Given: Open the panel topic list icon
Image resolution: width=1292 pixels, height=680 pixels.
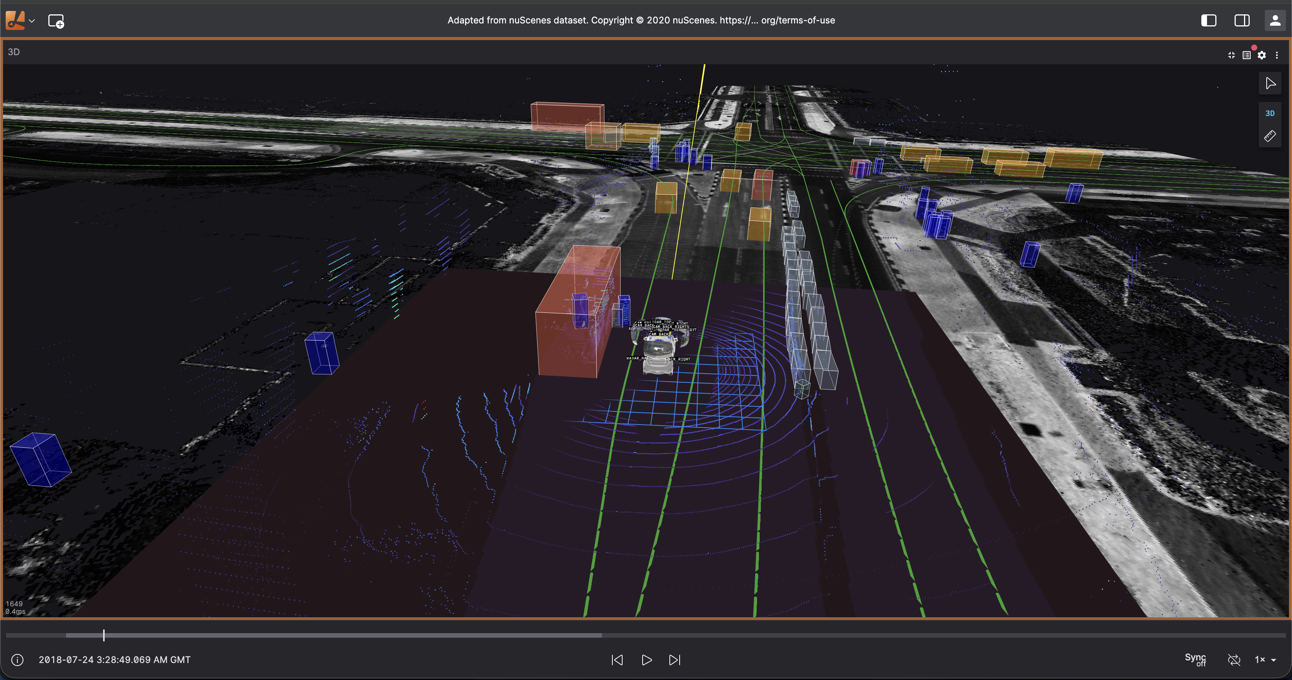Looking at the screenshot, I should (1246, 55).
